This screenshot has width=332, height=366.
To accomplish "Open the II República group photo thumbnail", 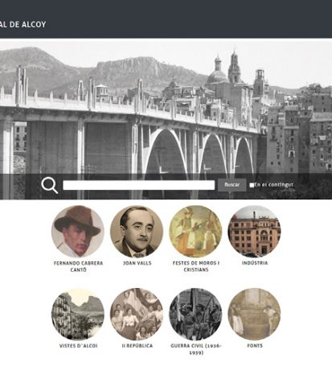I will coord(137,315).
